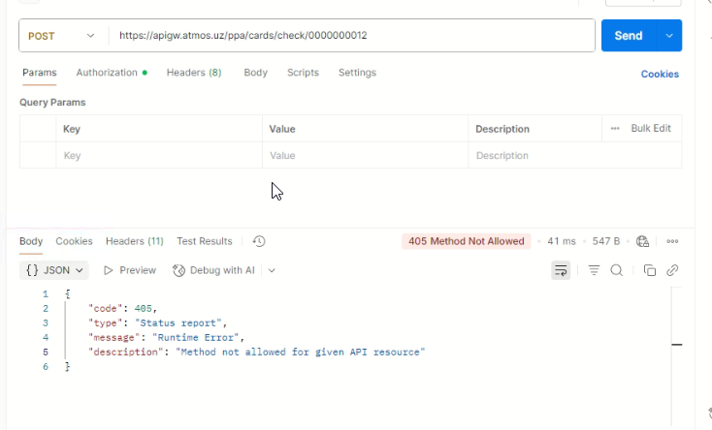Image resolution: width=712 pixels, height=430 pixels.
Task: Open the response history icon
Action: [x=259, y=241]
